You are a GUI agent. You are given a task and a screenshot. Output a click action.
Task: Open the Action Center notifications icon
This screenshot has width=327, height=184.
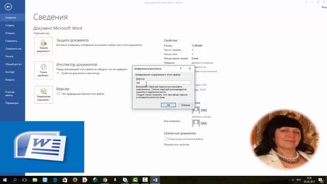(321, 180)
